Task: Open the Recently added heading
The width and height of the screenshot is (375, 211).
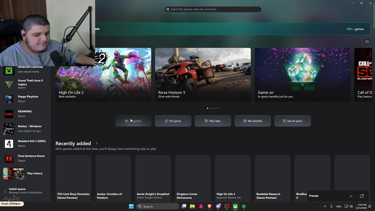Action: pos(73,143)
